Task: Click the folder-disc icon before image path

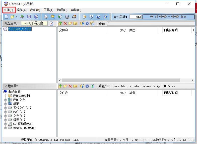Action: coord(92,23)
